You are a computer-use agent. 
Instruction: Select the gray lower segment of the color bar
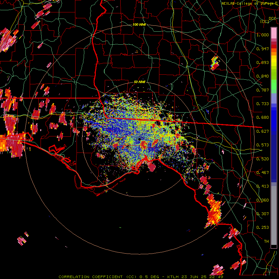pyautogui.click(x=274, y=215)
